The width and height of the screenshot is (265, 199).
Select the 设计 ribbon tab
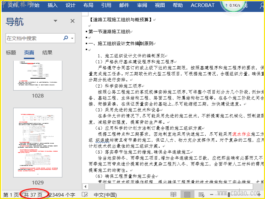70,5
